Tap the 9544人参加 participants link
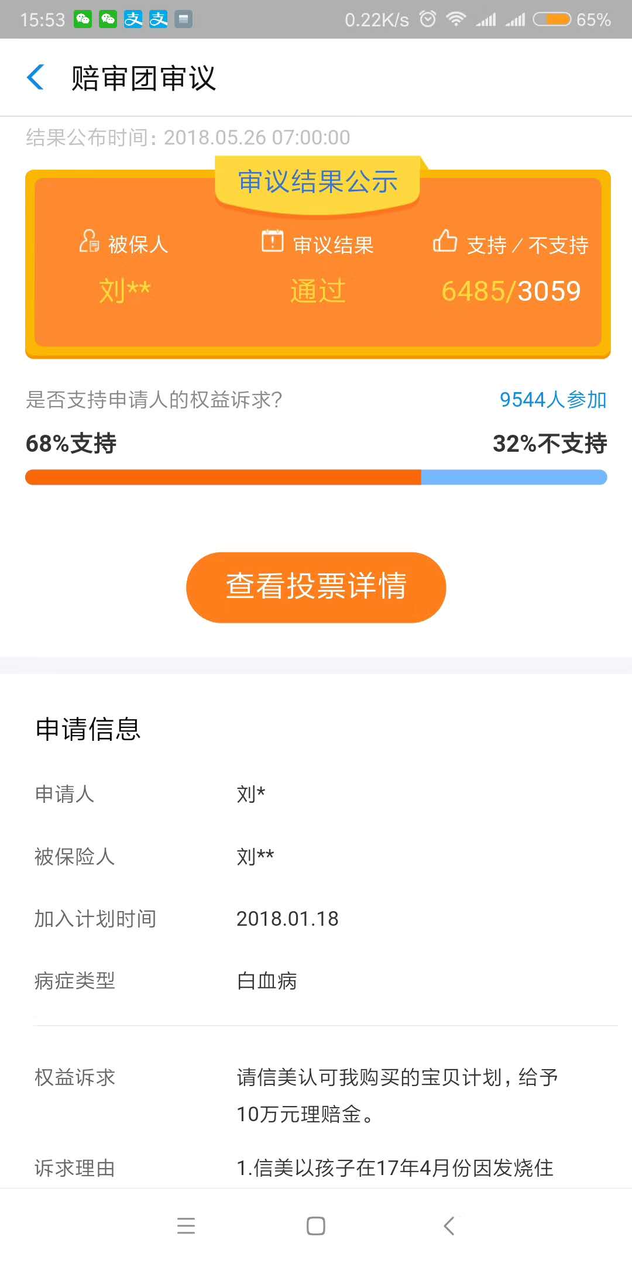This screenshot has height=1264, width=632. point(552,400)
